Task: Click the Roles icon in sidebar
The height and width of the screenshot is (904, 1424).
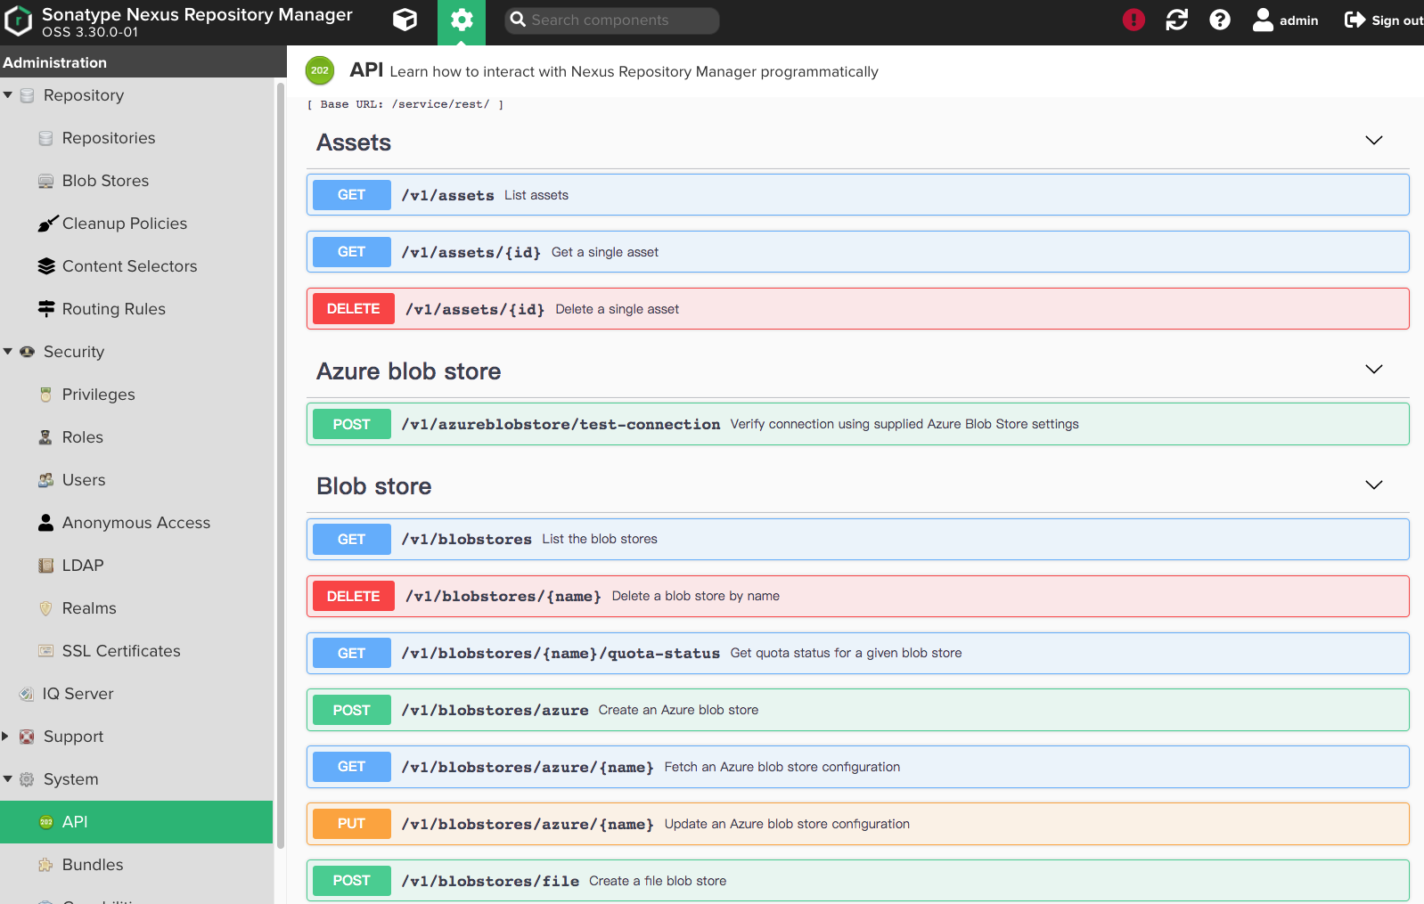Action: (x=46, y=437)
